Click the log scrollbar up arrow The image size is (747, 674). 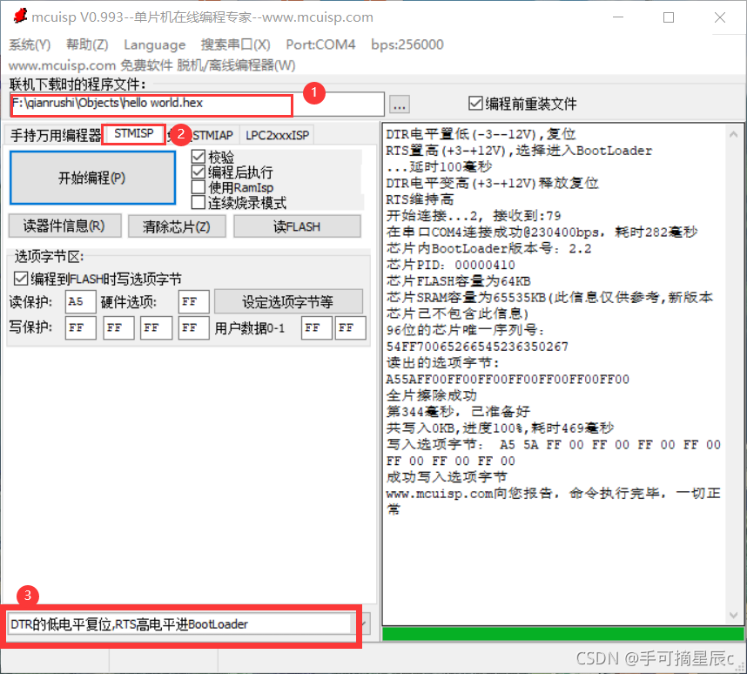pyautogui.click(x=734, y=135)
